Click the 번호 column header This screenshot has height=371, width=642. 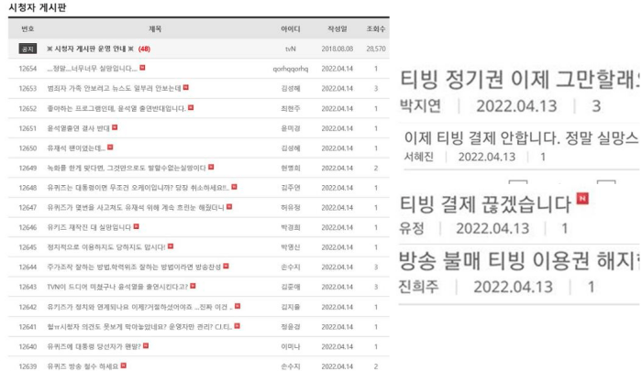pyautogui.click(x=28, y=28)
